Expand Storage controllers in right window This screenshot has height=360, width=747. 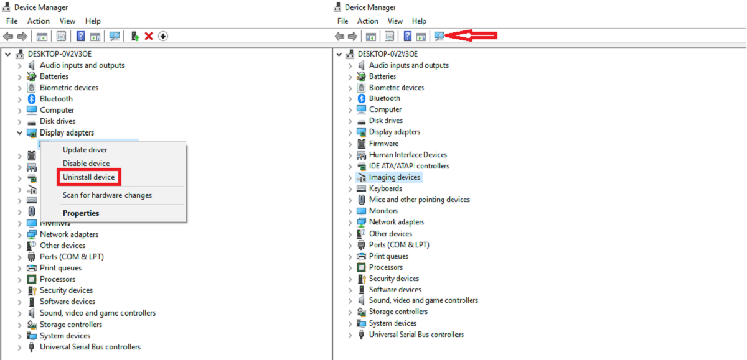(350, 312)
